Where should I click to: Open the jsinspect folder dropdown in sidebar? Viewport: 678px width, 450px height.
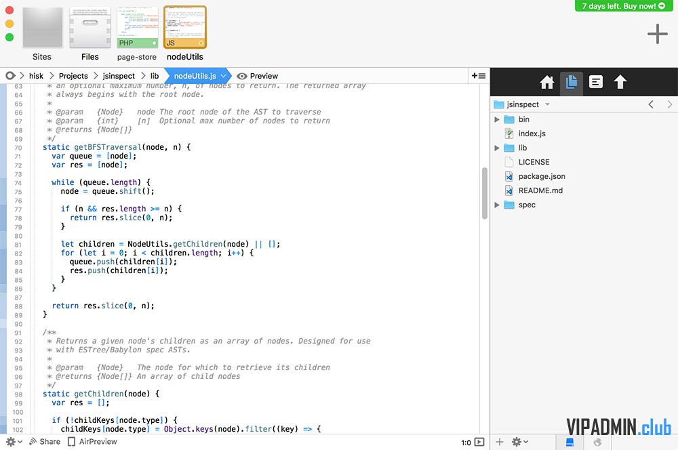click(x=547, y=104)
